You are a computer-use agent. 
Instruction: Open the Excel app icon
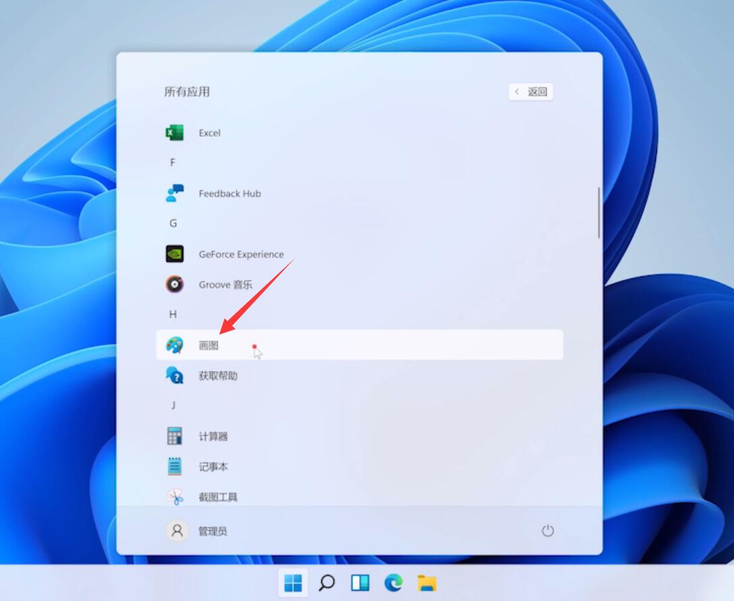175,133
